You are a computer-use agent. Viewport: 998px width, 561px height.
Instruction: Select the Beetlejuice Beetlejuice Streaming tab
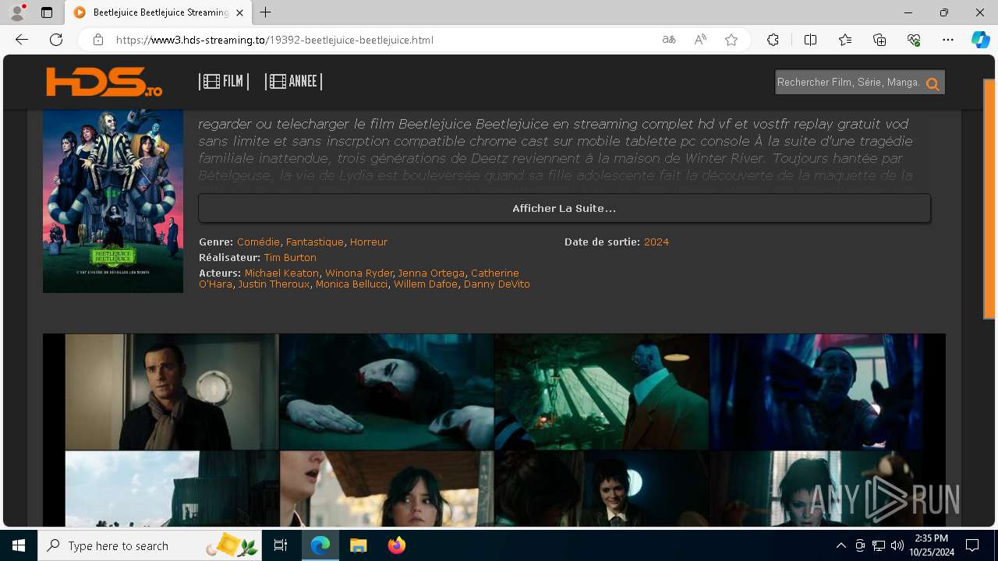coord(158,12)
